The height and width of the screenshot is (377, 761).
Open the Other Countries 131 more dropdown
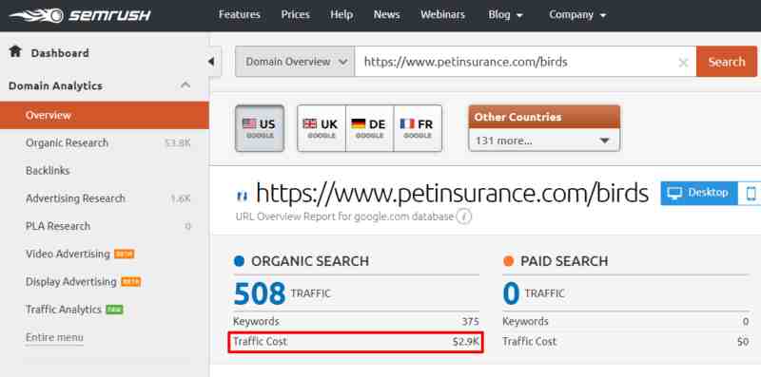click(x=544, y=141)
